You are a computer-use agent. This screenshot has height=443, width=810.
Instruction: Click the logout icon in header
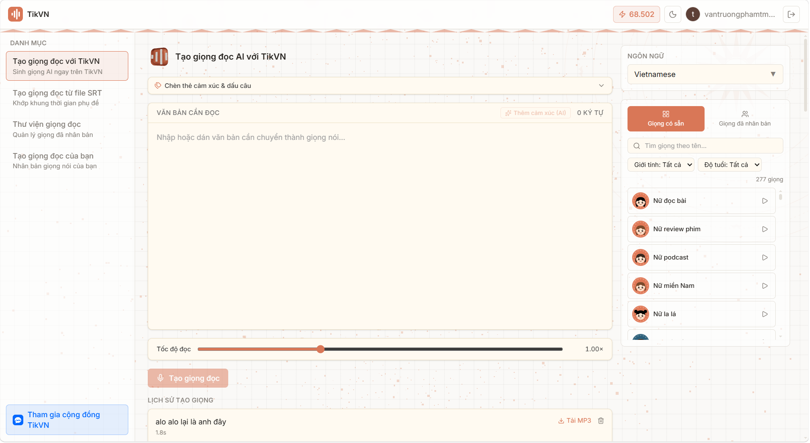point(791,14)
